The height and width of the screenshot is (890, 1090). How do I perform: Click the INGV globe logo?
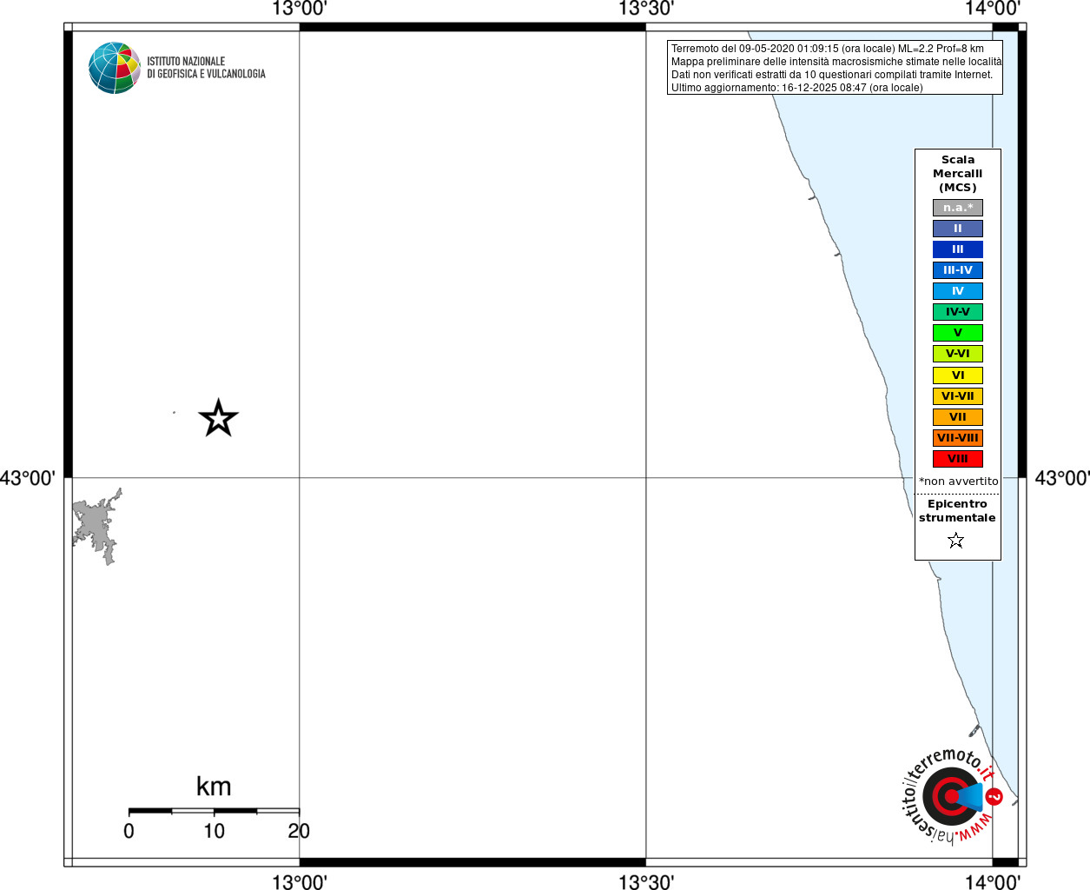click(x=115, y=68)
